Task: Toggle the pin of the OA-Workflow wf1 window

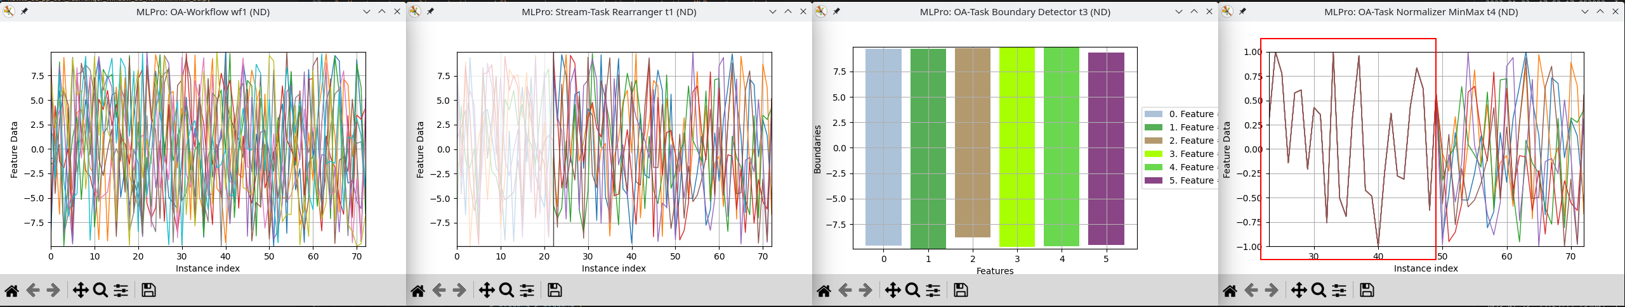Action: click(x=24, y=11)
